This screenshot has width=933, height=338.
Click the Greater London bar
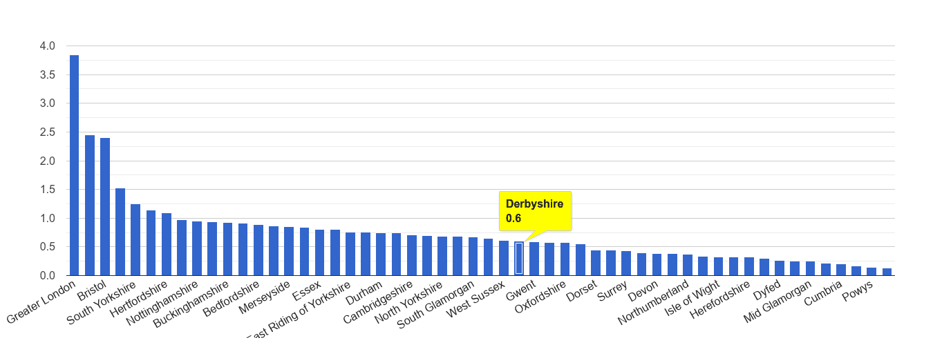pyautogui.click(x=74, y=166)
